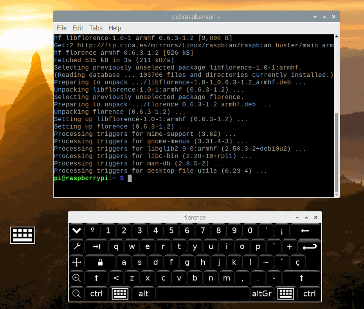The height and width of the screenshot is (309, 364).
Task: Open the Edit menu in terminal
Action: [x=78, y=28]
